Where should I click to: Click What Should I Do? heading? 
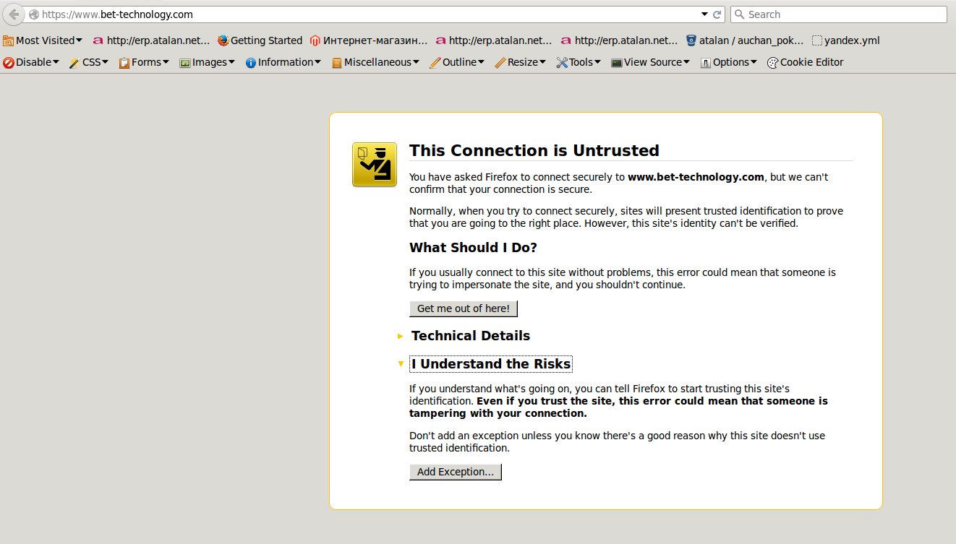(474, 248)
